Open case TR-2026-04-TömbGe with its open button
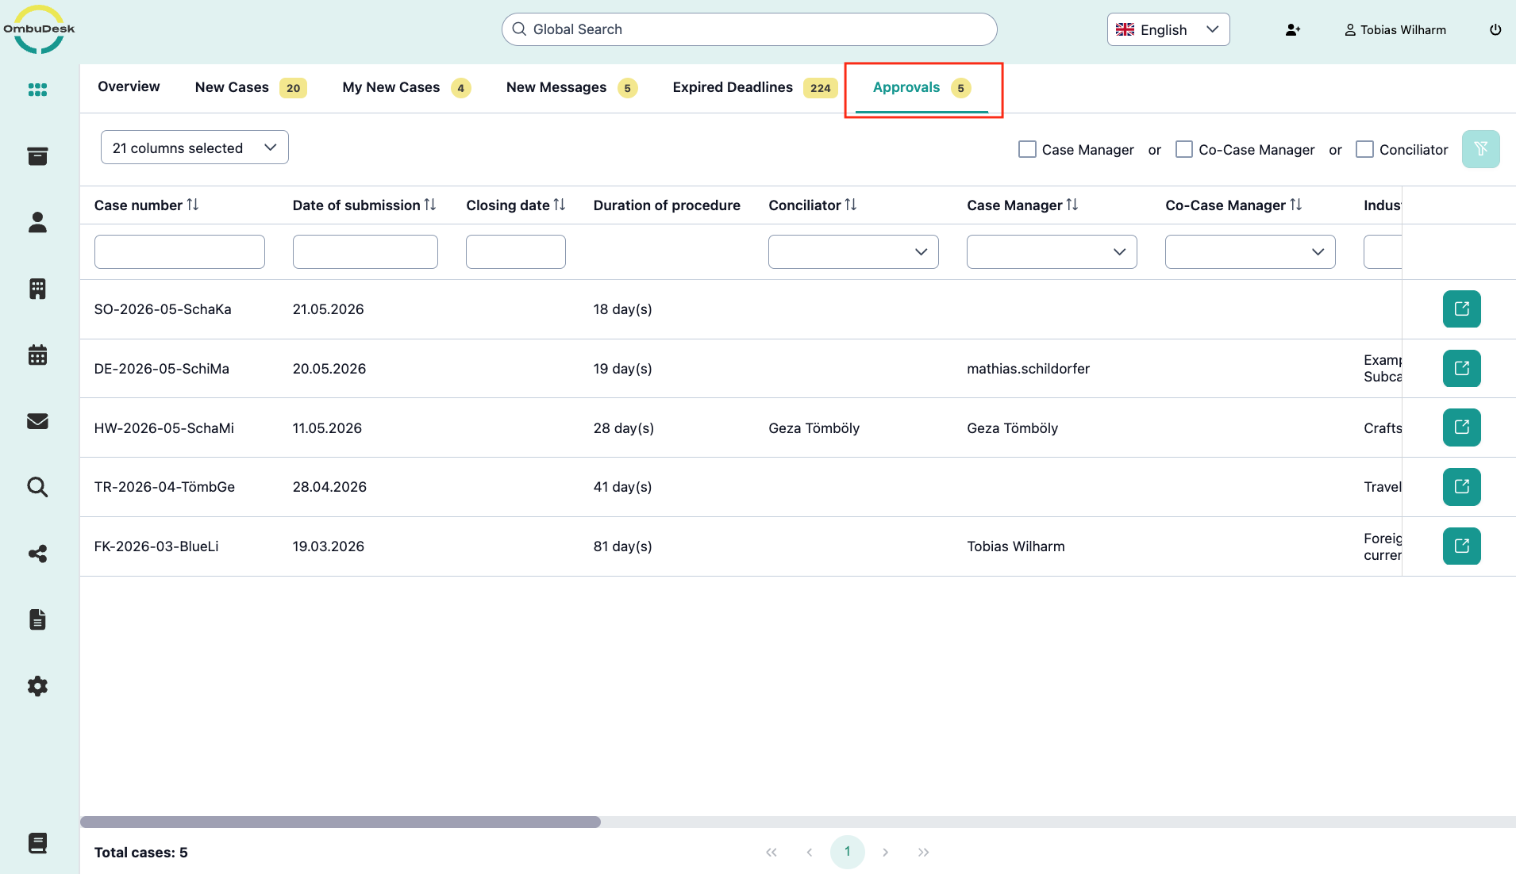This screenshot has width=1516, height=874. (x=1462, y=487)
